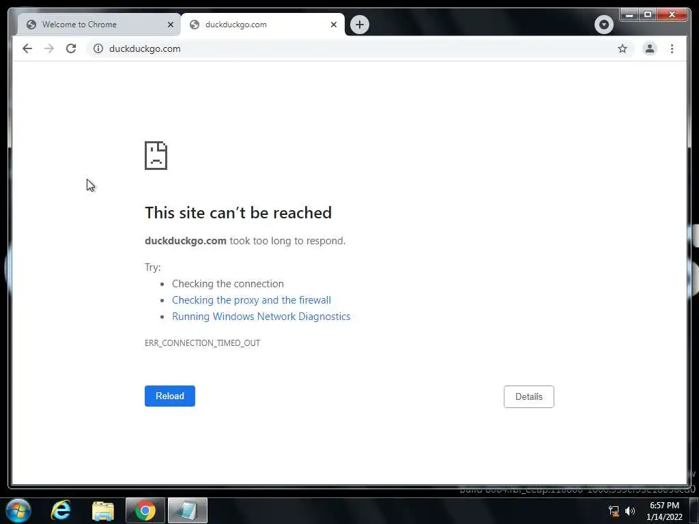699x524 pixels.
Task: Open File Explorer from taskbar
Action: [x=103, y=510]
